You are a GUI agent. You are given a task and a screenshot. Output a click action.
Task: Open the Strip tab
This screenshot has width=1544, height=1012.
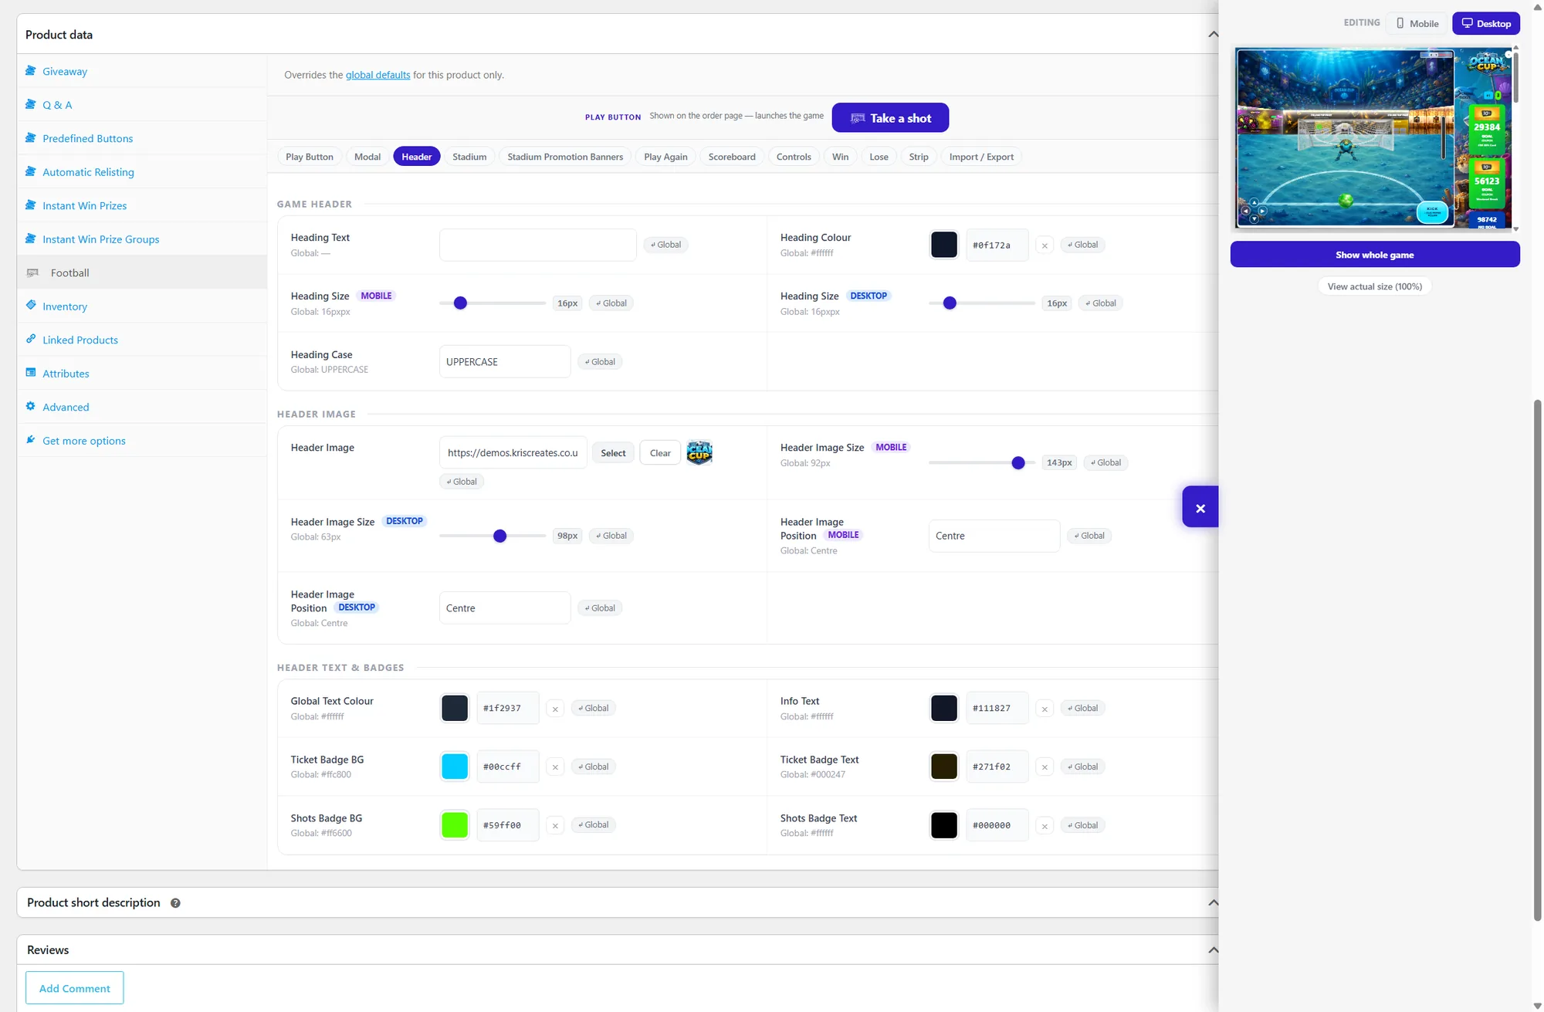pyautogui.click(x=919, y=157)
